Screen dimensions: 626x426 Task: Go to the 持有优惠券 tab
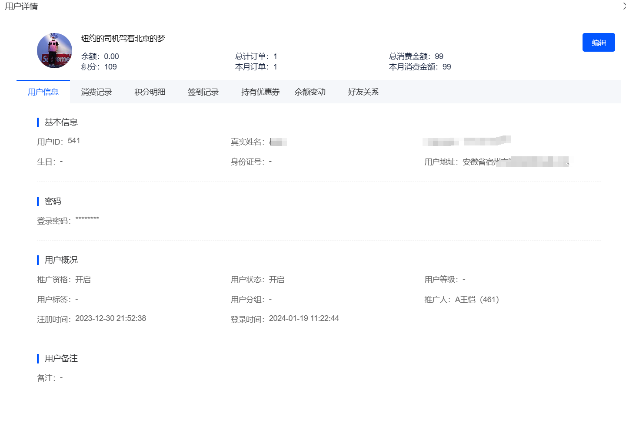260,92
